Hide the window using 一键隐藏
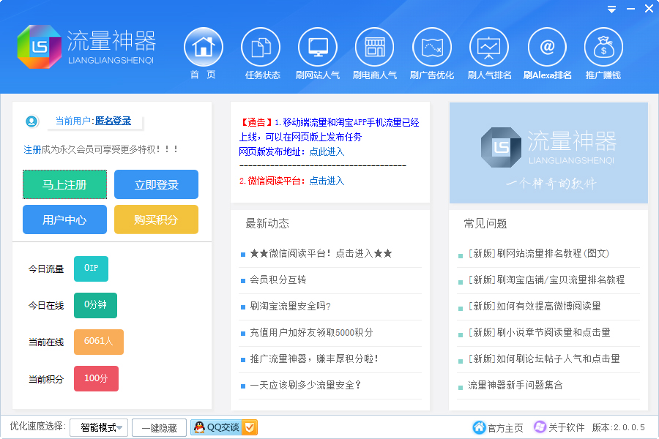 click(159, 427)
